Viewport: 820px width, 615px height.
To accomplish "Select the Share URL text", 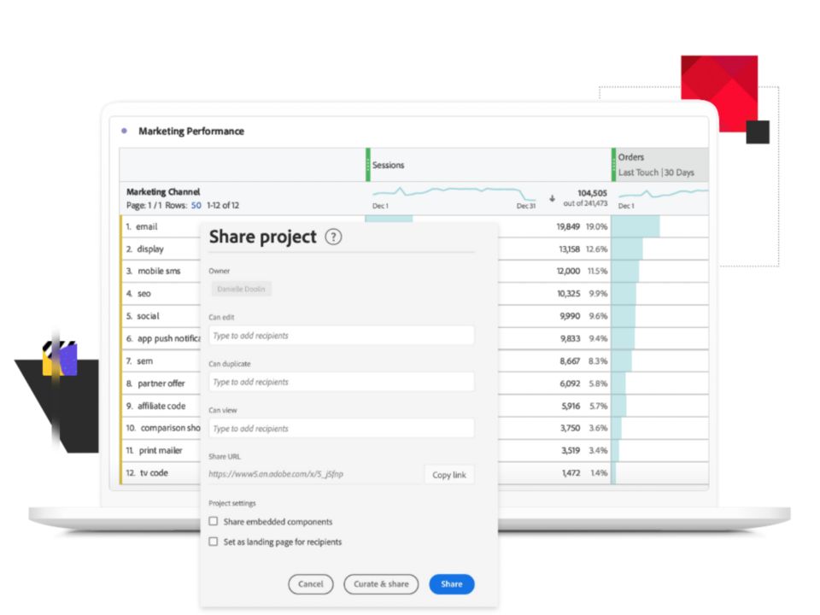I will point(276,474).
